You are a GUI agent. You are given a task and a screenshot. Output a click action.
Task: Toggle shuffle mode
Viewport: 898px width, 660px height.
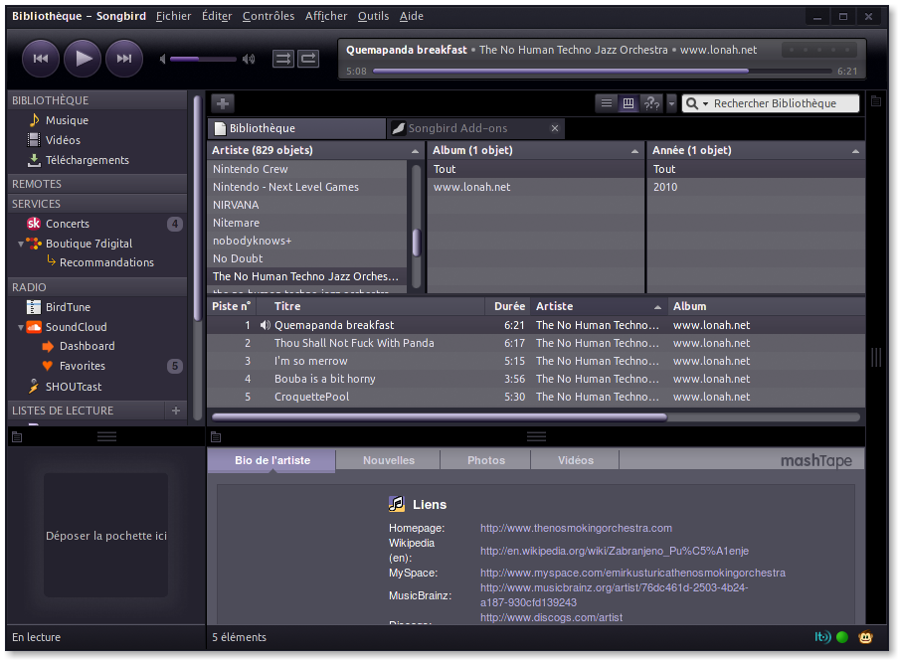coord(282,59)
